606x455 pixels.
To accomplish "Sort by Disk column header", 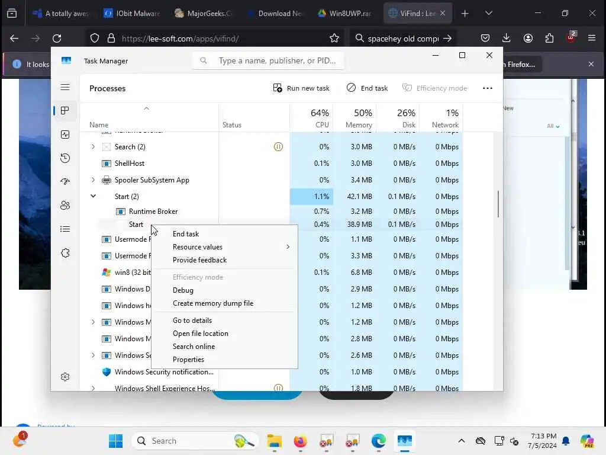I will [398, 118].
